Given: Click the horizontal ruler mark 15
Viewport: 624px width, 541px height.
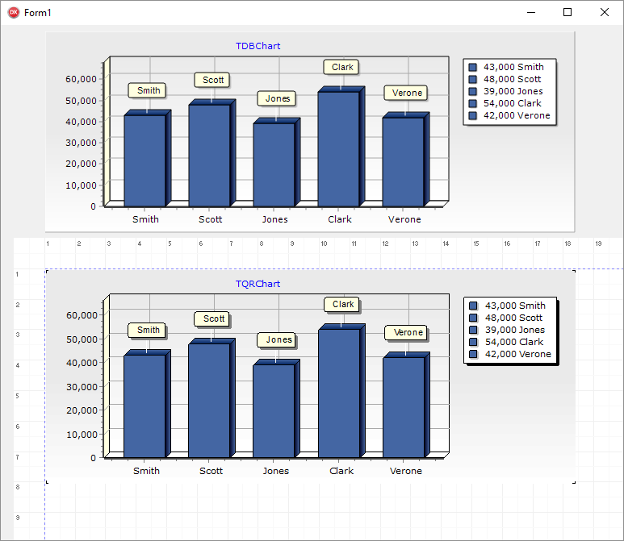Looking at the screenshot, I should click(x=476, y=243).
